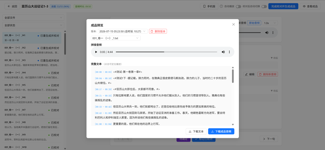Open the file dropdown 001_卷一（一）_1.txt
This screenshot has height=150, width=325.
pos(116,38)
